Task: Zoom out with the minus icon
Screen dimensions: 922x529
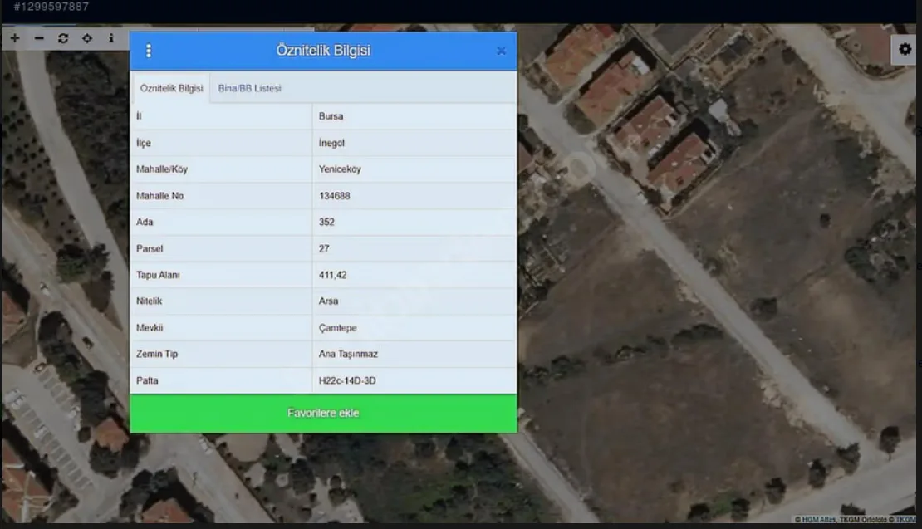Action: (x=39, y=38)
